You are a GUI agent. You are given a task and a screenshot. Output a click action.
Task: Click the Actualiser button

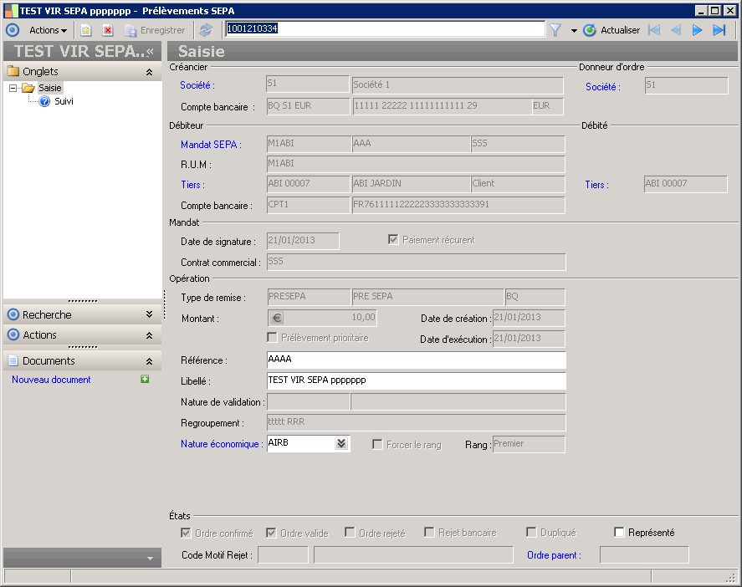(612, 30)
